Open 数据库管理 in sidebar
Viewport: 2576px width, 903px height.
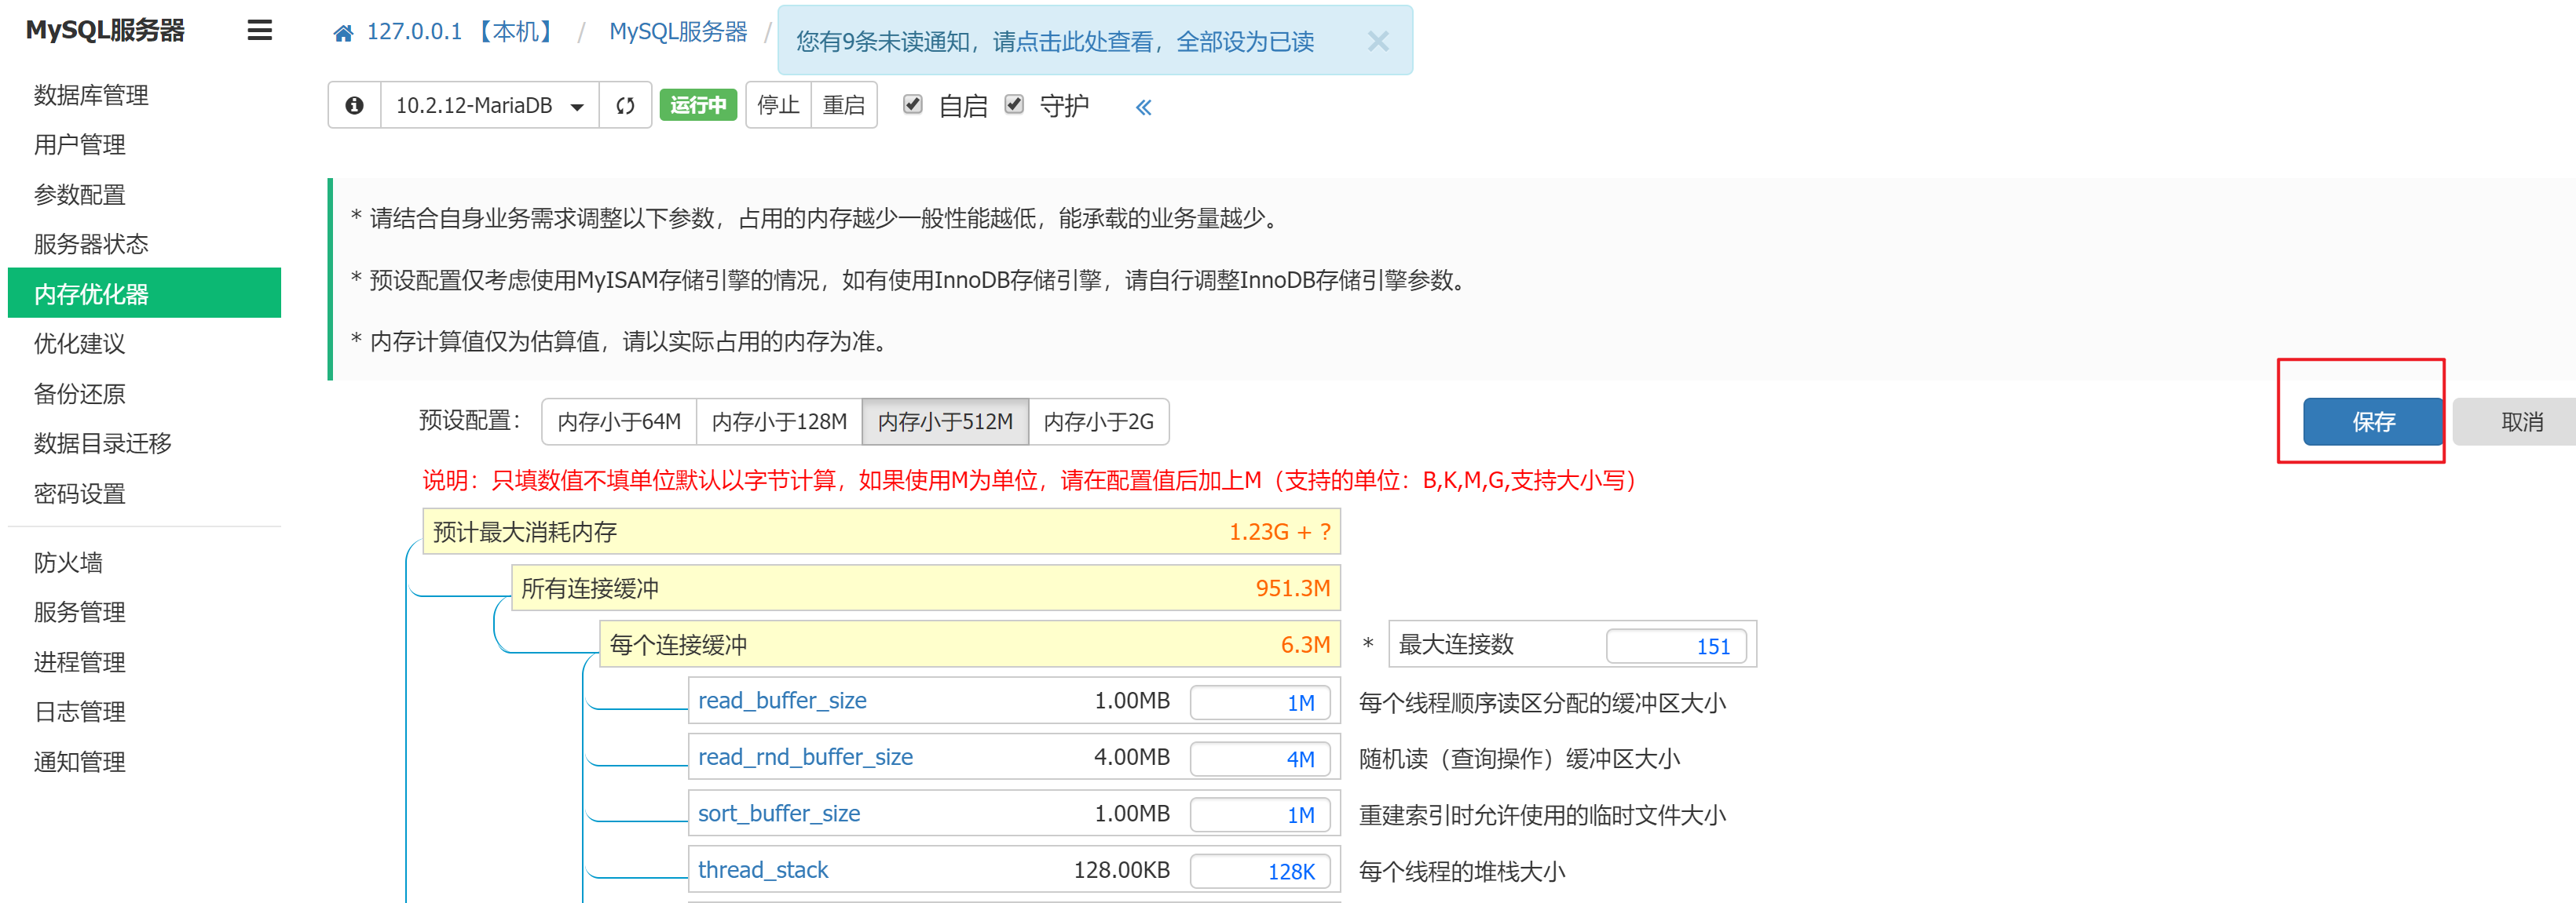click(91, 95)
